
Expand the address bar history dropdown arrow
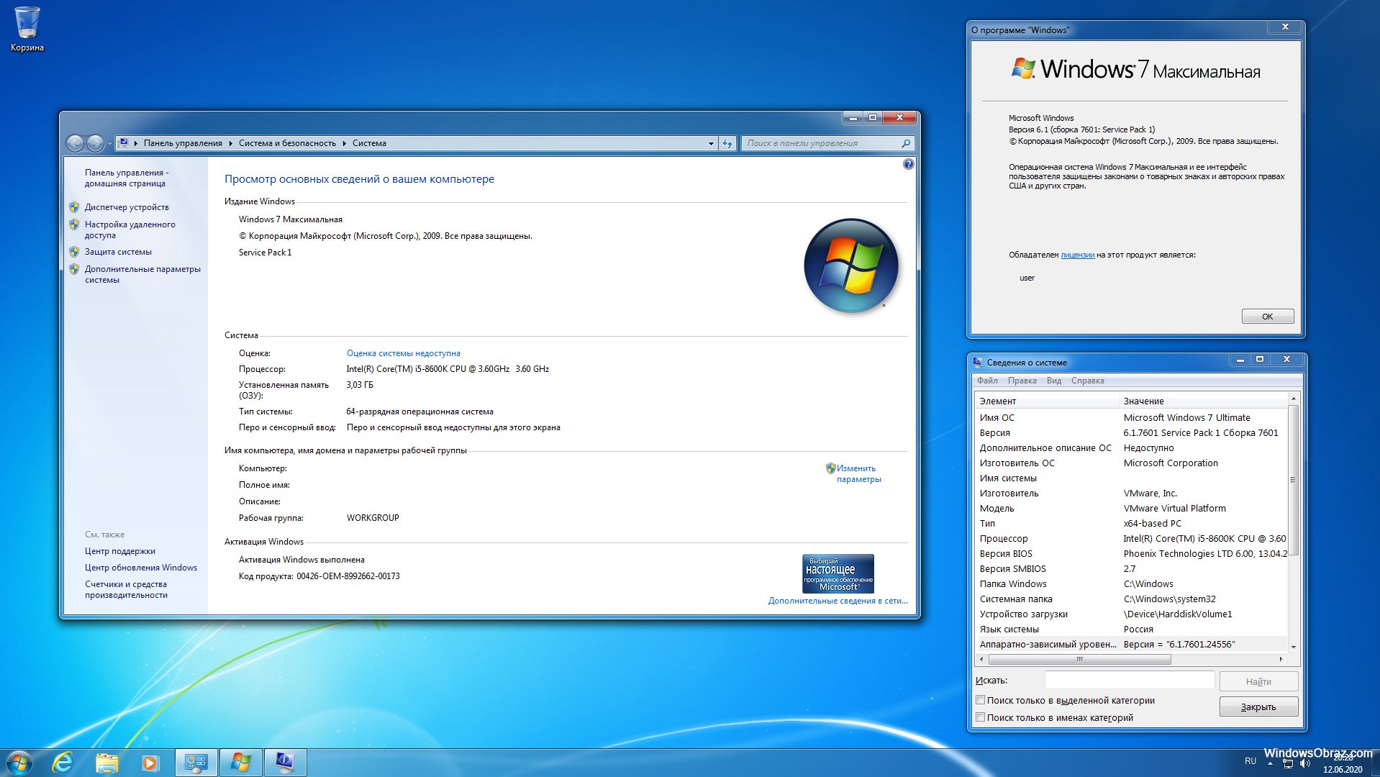[711, 143]
